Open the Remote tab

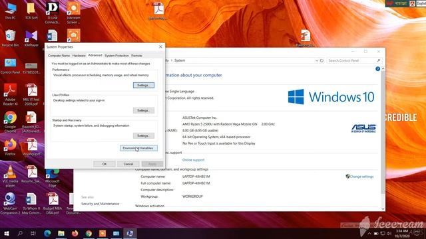136,56
